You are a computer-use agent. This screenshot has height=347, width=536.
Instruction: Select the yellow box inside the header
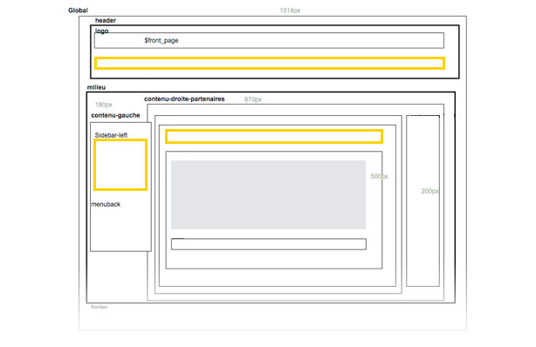pyautogui.click(x=270, y=63)
